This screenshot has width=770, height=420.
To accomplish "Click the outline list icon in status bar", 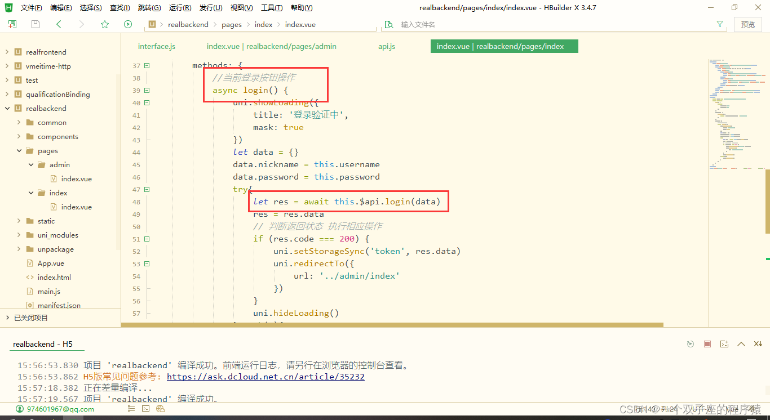I will point(131,409).
